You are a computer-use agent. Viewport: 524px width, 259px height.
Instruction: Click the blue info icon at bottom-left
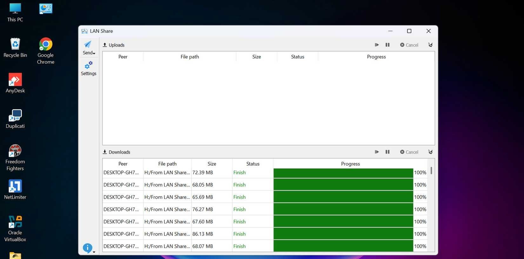(x=87, y=248)
